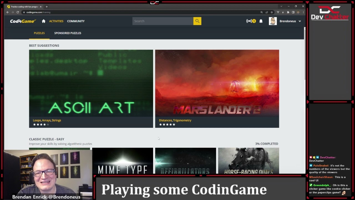Switch to the Puzzles tab
This screenshot has height=200, width=355.
pyautogui.click(x=39, y=33)
